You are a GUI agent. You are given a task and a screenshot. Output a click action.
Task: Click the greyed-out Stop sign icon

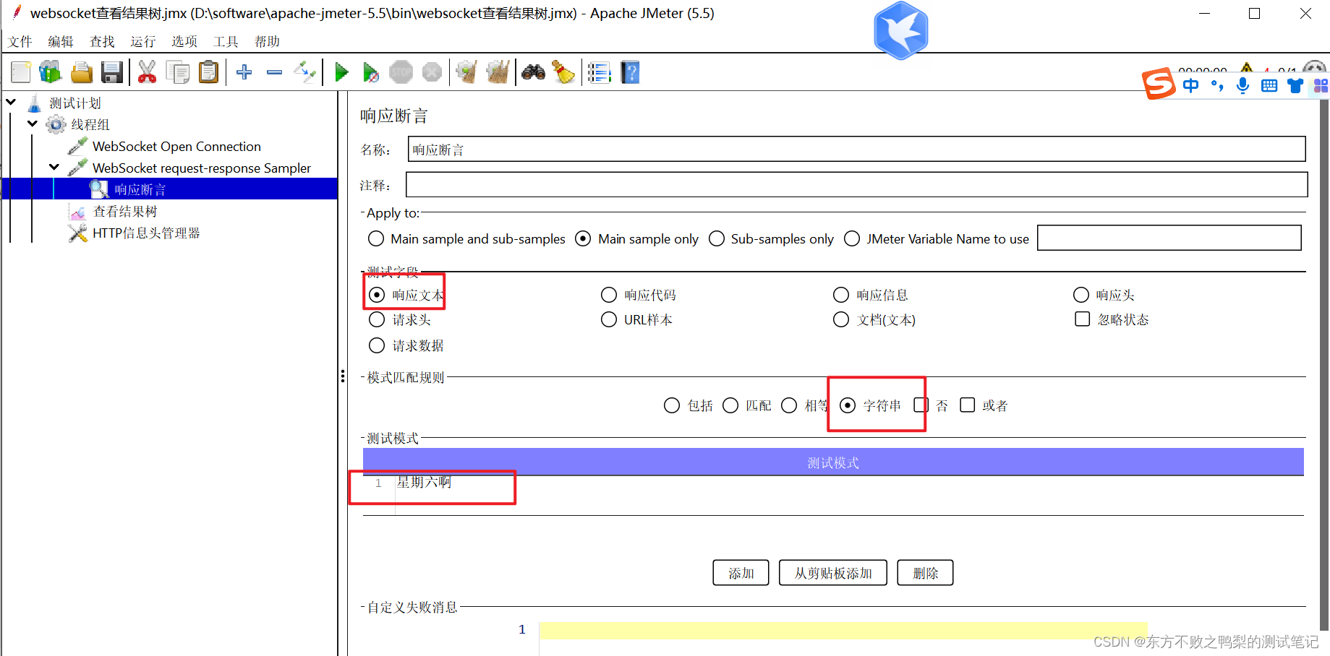click(x=401, y=72)
